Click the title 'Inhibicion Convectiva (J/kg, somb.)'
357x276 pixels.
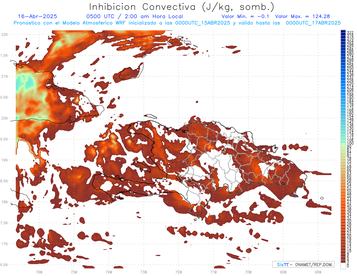click(182, 7)
